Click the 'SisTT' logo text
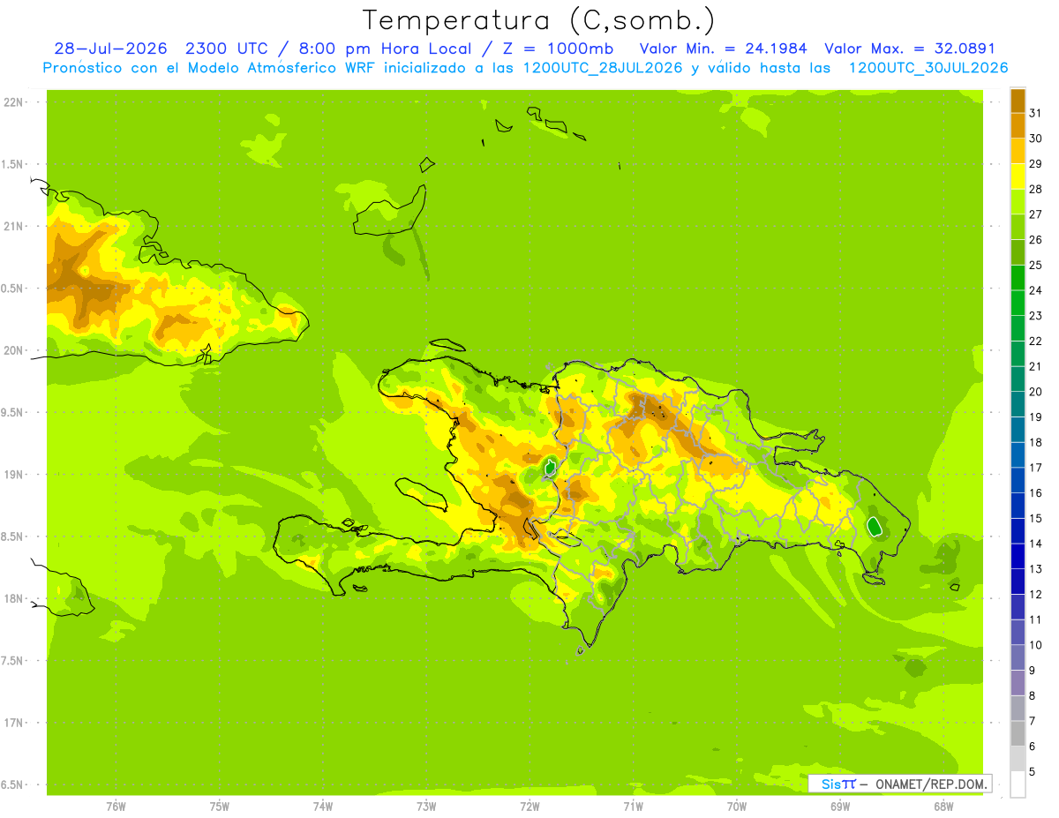The height and width of the screenshot is (818, 1059). (x=838, y=784)
